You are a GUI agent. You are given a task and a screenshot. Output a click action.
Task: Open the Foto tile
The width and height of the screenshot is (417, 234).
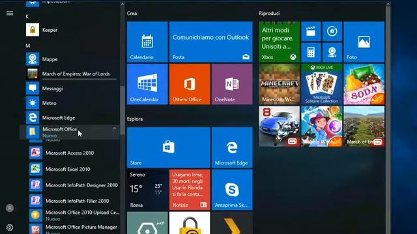coord(364,42)
